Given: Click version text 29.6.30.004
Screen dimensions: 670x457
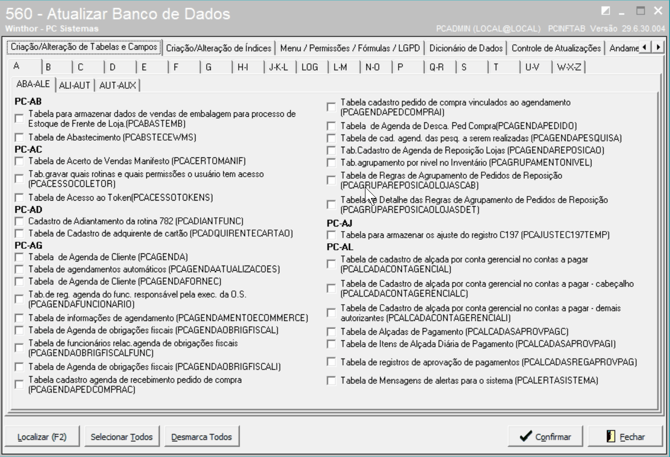Looking at the screenshot, I should point(643,29).
